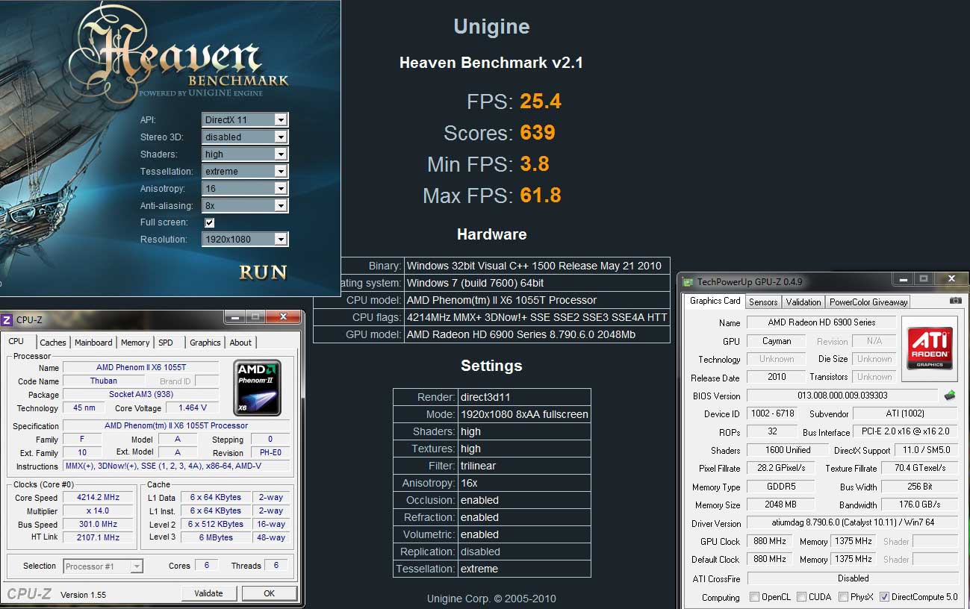Viewport: 970px width, 609px height.
Task: Click the ATI Radeon logo in GPU-Z
Action: (929, 349)
